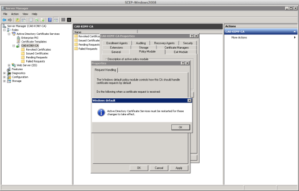Click OK in the Properties dialog
The width and height of the screenshot is (299, 191).
point(139,168)
